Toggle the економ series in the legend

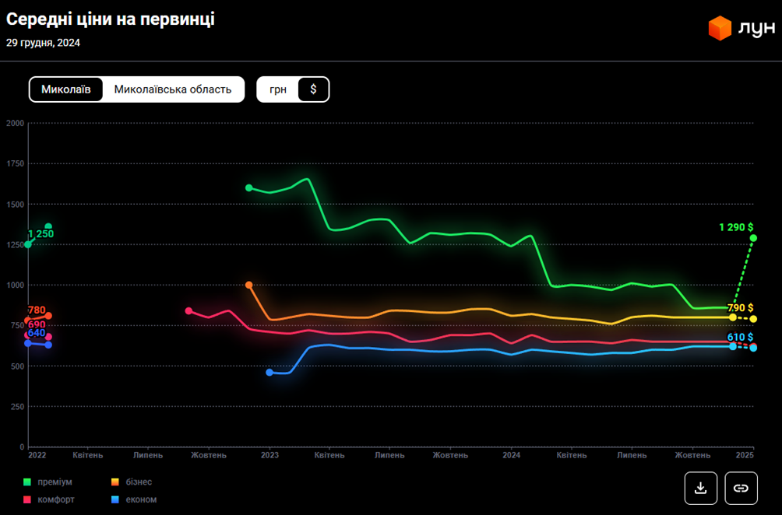point(140,499)
